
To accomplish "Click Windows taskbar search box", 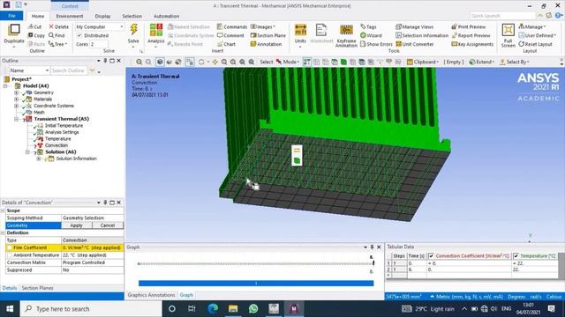I will pyautogui.click(x=91, y=308).
